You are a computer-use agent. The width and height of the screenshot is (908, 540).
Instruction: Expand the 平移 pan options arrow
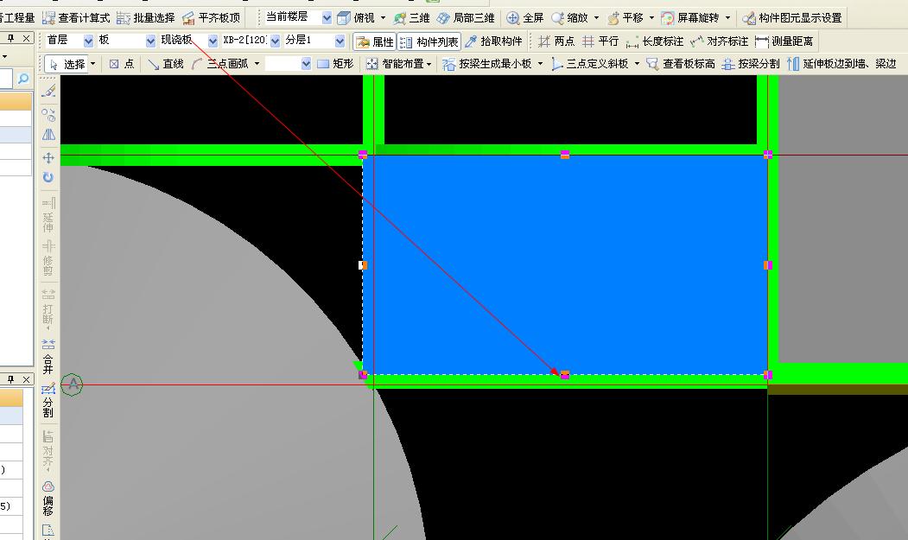click(651, 18)
